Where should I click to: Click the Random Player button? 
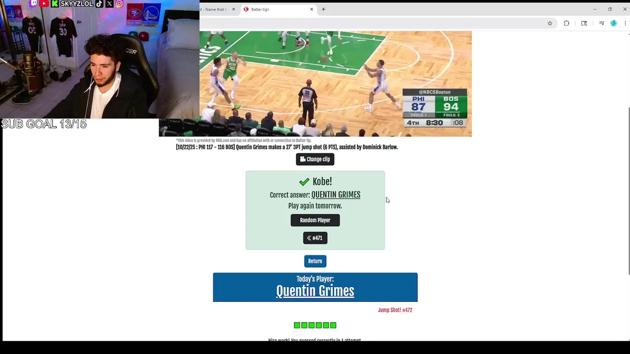[x=315, y=220]
